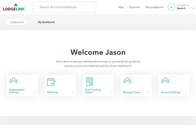Click the Manage Crews people icon
The image size is (196, 131).
click(127, 81)
